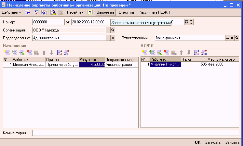
Task: Sort Начисления ascending A-Z
Action: 59,52
